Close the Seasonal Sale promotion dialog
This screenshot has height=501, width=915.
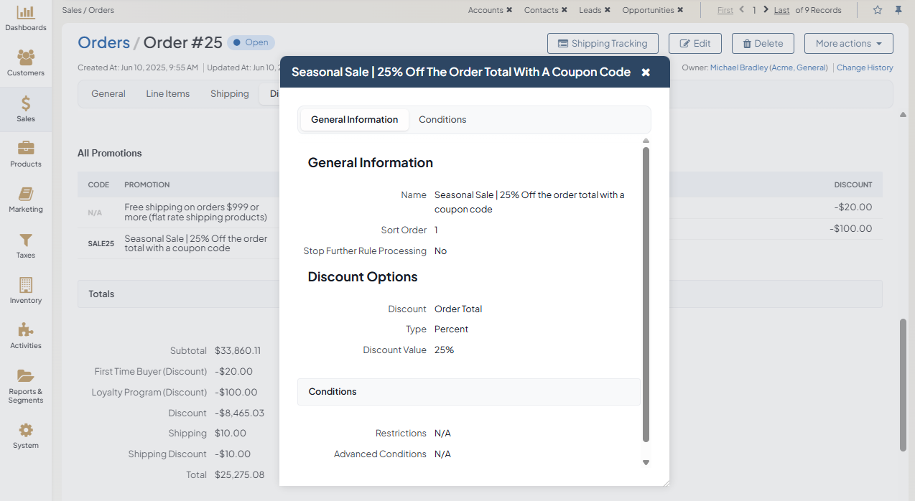646,72
